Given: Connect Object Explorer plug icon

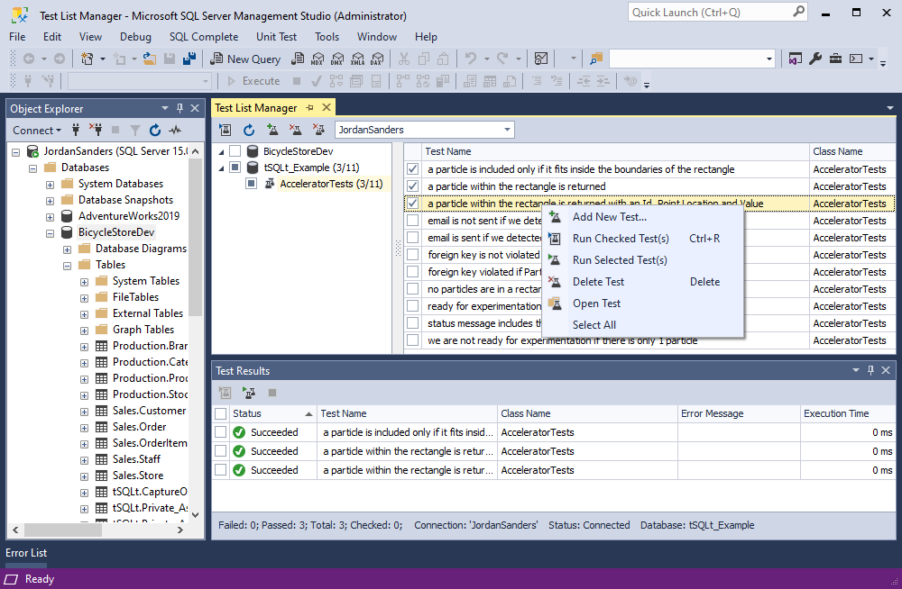Looking at the screenshot, I should tap(76, 131).
